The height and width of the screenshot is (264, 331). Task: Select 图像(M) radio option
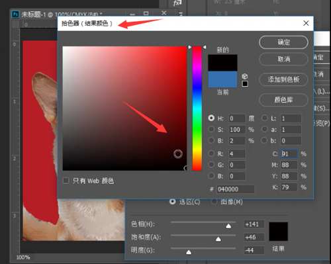coord(214,202)
